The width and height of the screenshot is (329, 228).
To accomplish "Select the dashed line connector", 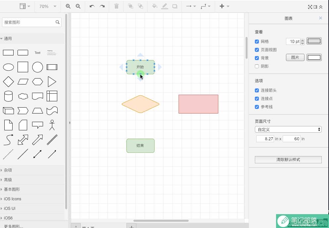I will pos(8,154).
